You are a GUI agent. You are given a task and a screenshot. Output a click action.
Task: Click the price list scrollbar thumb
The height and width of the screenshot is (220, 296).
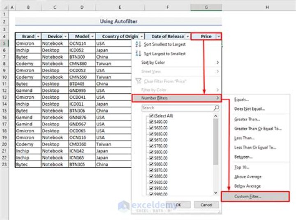[x=215, y=141]
